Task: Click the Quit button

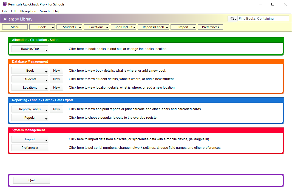Action: (32, 180)
